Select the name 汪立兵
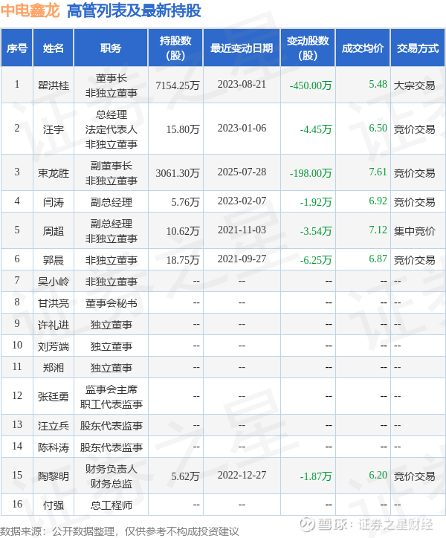 [x=54, y=426]
